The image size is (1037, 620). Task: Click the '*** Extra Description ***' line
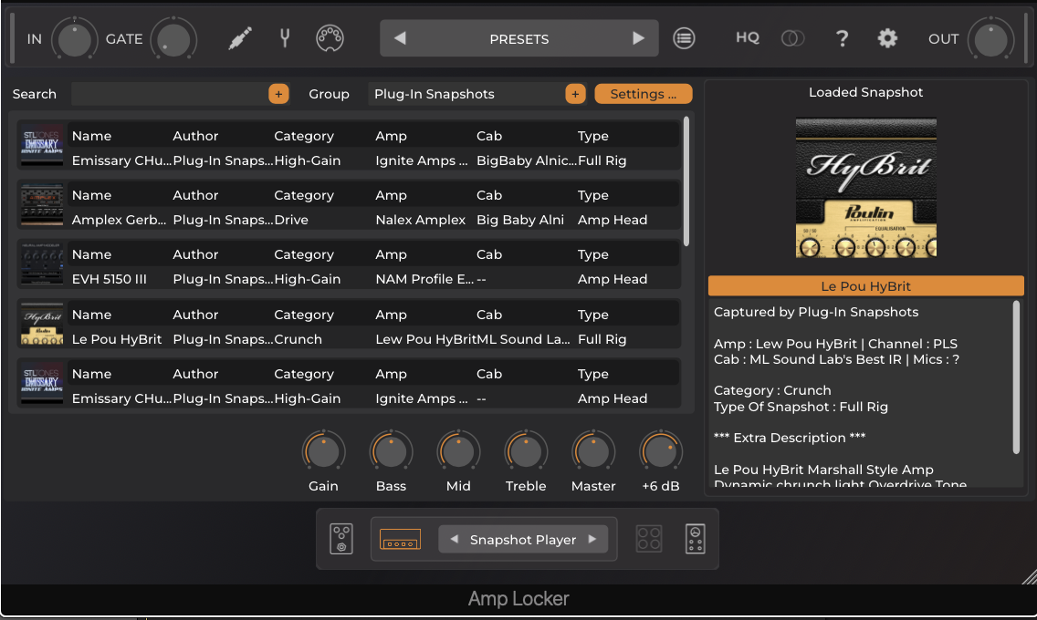790,438
